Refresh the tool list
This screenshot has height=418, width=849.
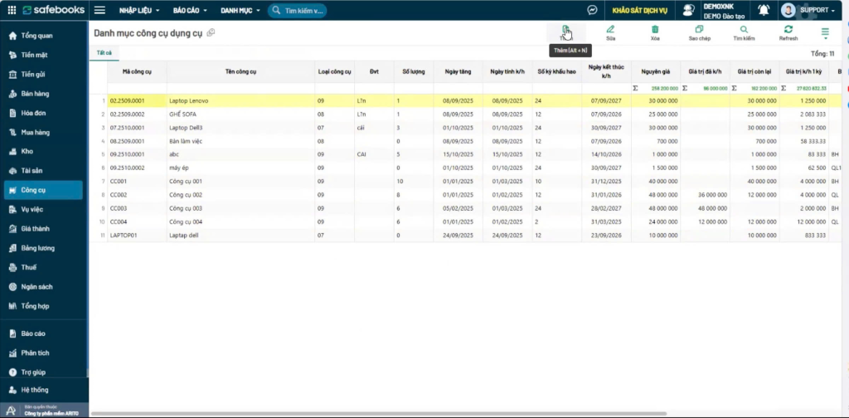coord(788,32)
